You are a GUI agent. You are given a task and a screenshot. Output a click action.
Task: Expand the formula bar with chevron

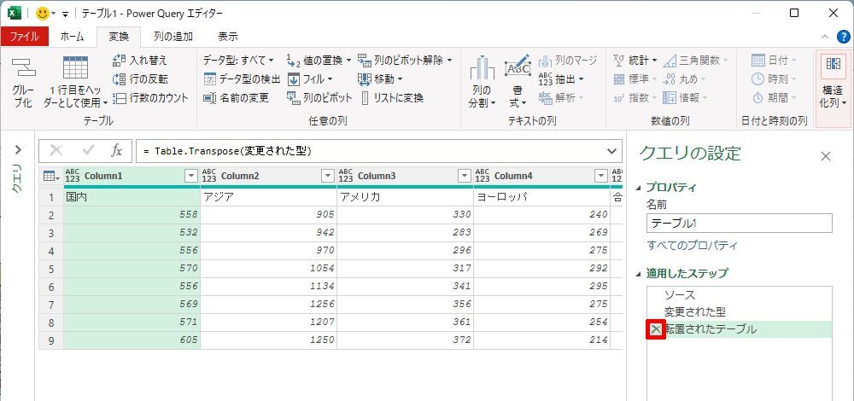coord(611,151)
